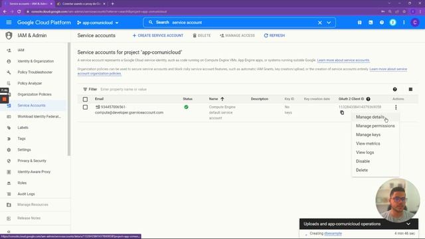Click OAuth 2 Client ID help icon
The height and width of the screenshot is (239, 425).
coord(368,99)
